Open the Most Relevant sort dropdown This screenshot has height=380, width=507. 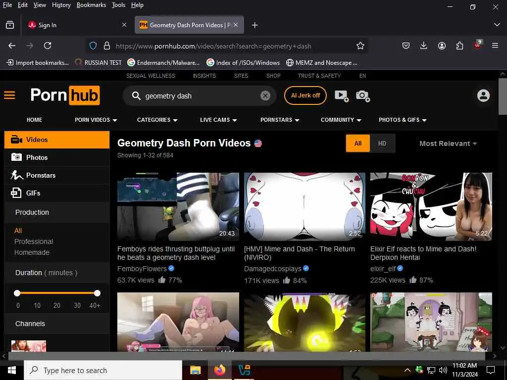(x=448, y=143)
